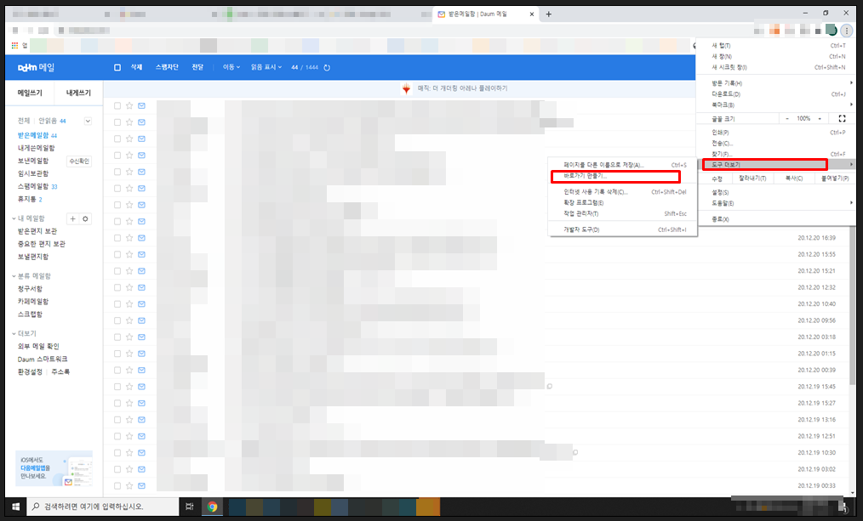Screen dimensions: 863x521
Task: Open 내 메일함 folder settings gear
Action: coord(85,218)
